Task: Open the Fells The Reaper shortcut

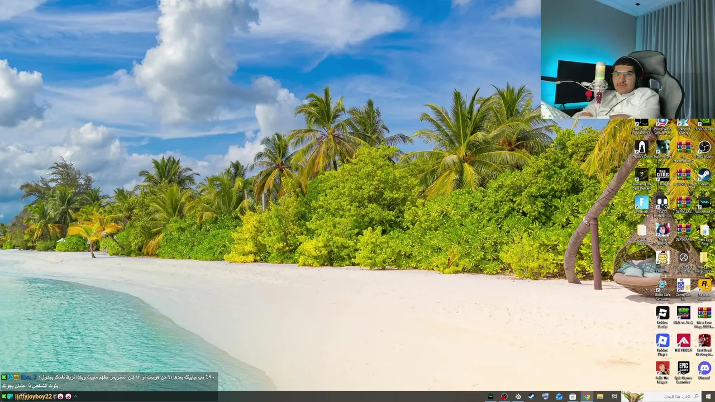Action: tap(662, 372)
